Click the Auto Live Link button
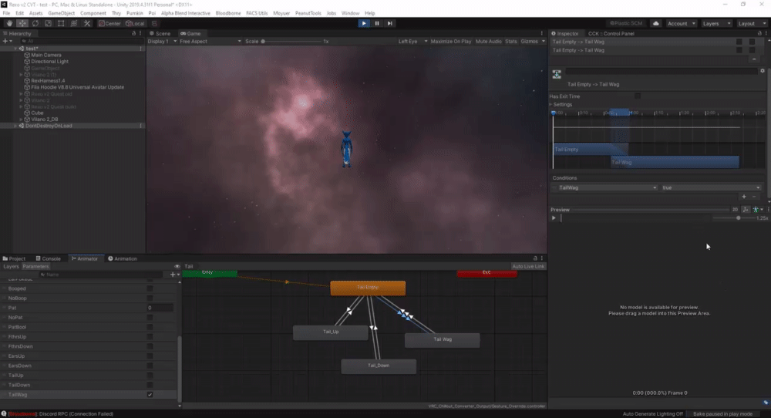Image resolution: width=771 pixels, height=418 pixels. pyautogui.click(x=528, y=266)
